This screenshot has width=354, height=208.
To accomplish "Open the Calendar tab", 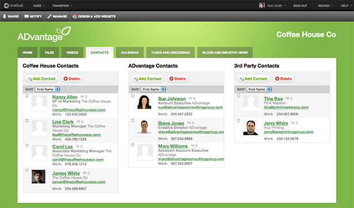I will coord(130,52).
